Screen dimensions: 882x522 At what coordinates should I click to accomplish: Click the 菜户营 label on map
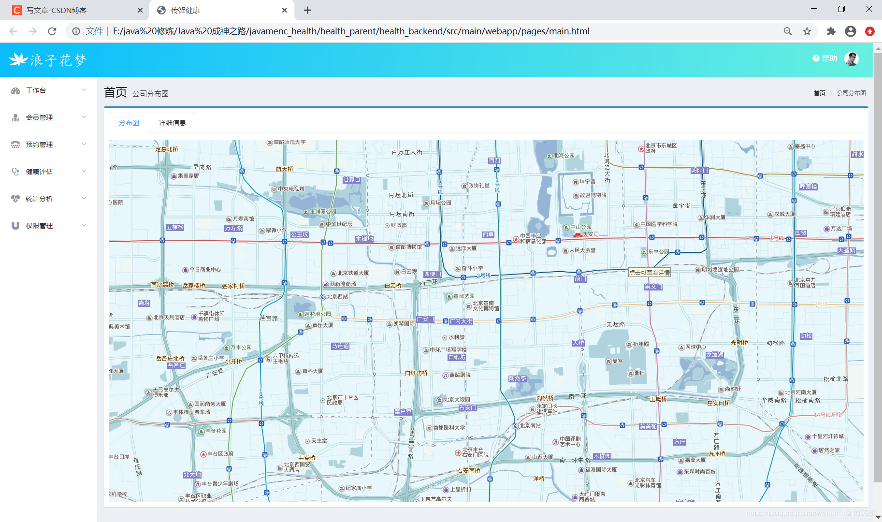coord(403,412)
